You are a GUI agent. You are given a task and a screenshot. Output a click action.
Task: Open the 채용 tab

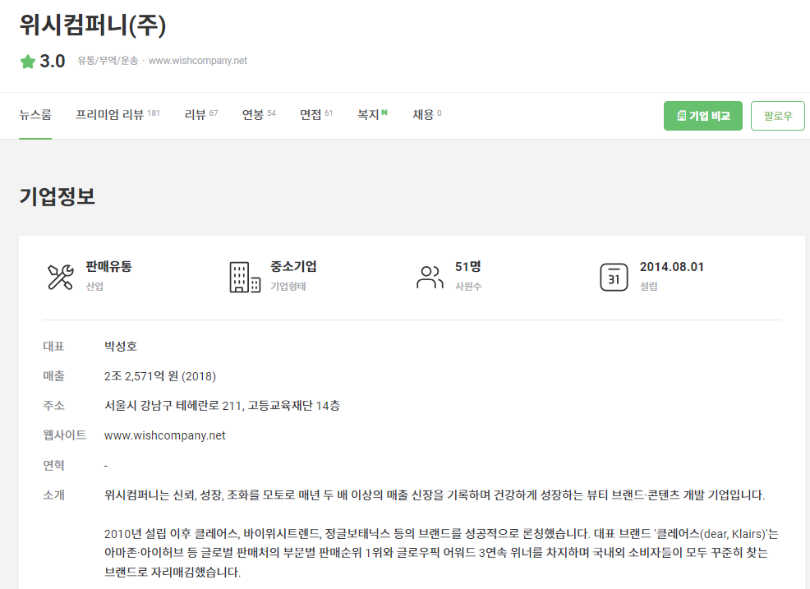pyautogui.click(x=426, y=115)
